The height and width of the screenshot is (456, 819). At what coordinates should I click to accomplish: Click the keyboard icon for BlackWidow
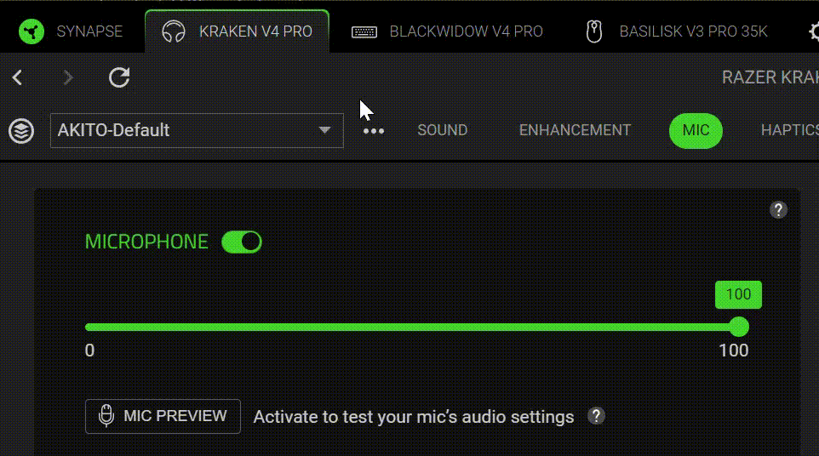[x=364, y=32]
